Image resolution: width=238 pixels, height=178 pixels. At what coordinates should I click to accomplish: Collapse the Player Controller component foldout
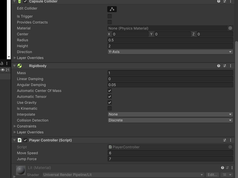tap(14, 140)
